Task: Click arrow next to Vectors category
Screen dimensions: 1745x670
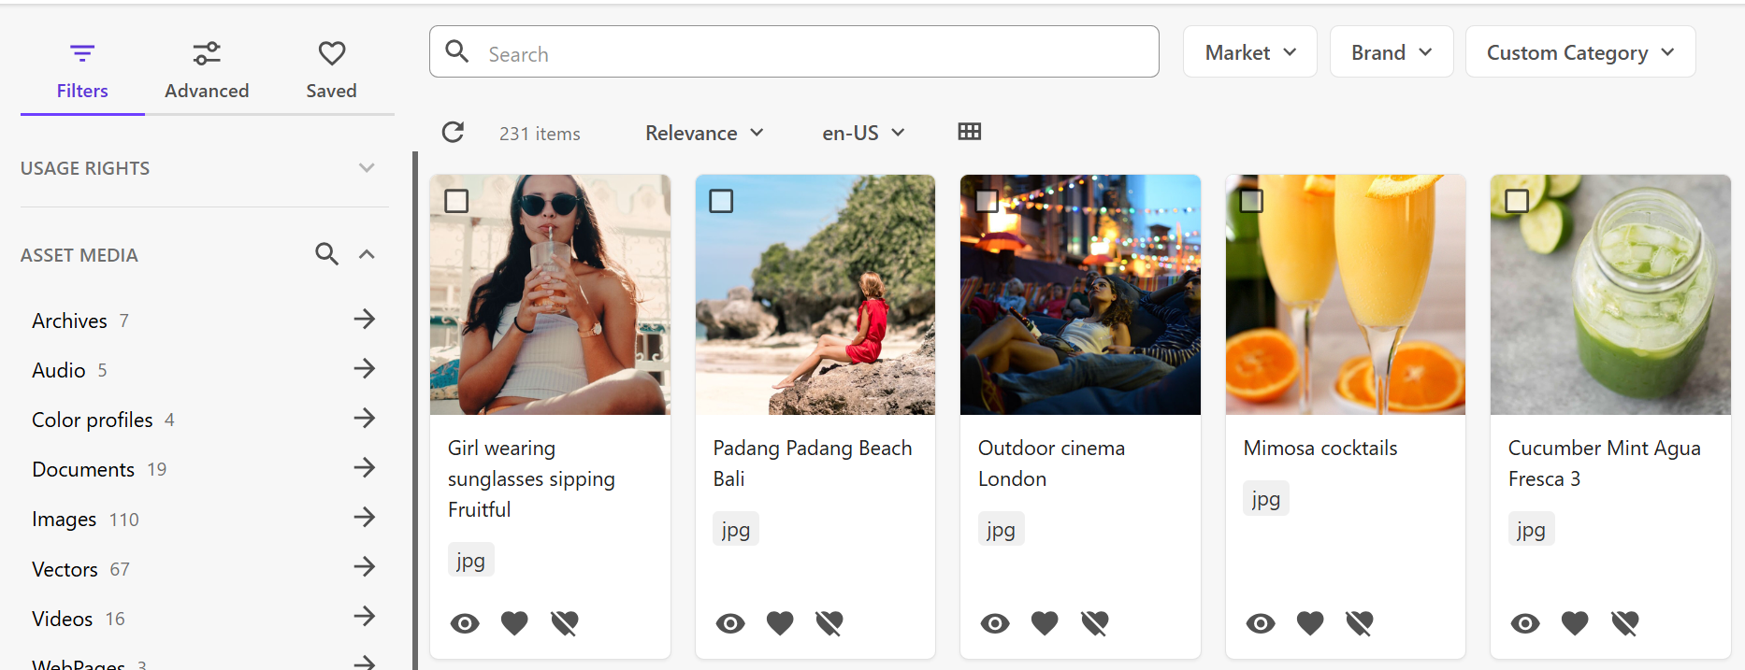Action: 364,566
